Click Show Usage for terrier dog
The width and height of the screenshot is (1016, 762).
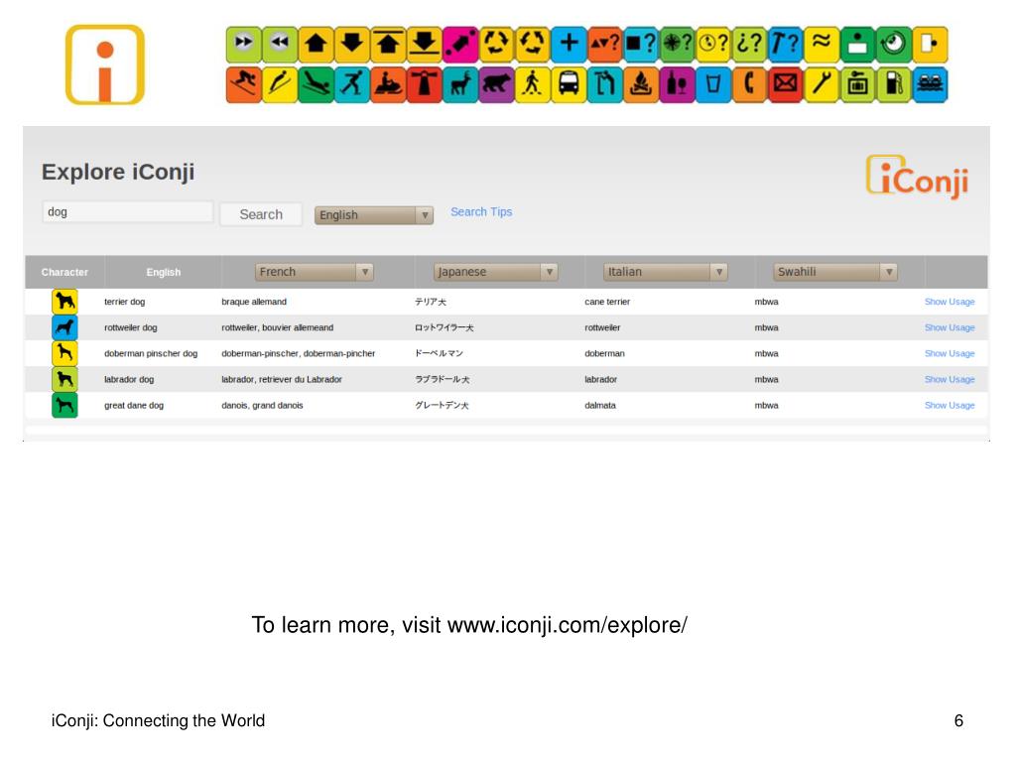[x=950, y=302]
